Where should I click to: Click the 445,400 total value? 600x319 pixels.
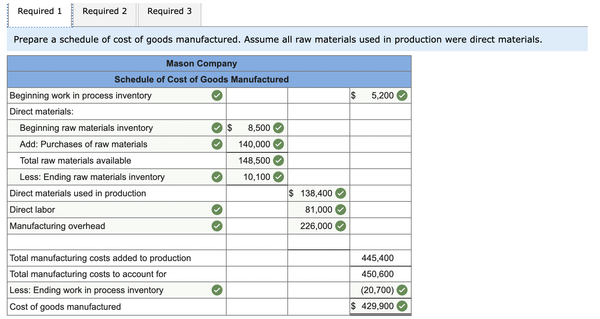click(377, 258)
